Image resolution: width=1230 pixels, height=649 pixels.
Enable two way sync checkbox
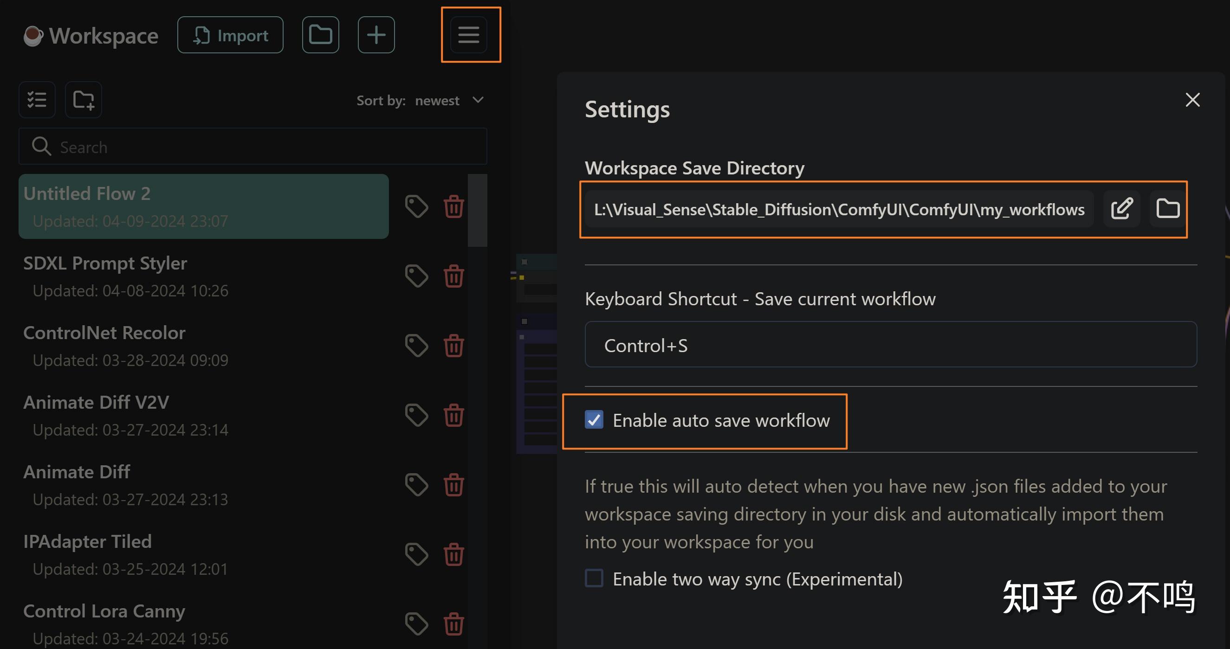(594, 578)
